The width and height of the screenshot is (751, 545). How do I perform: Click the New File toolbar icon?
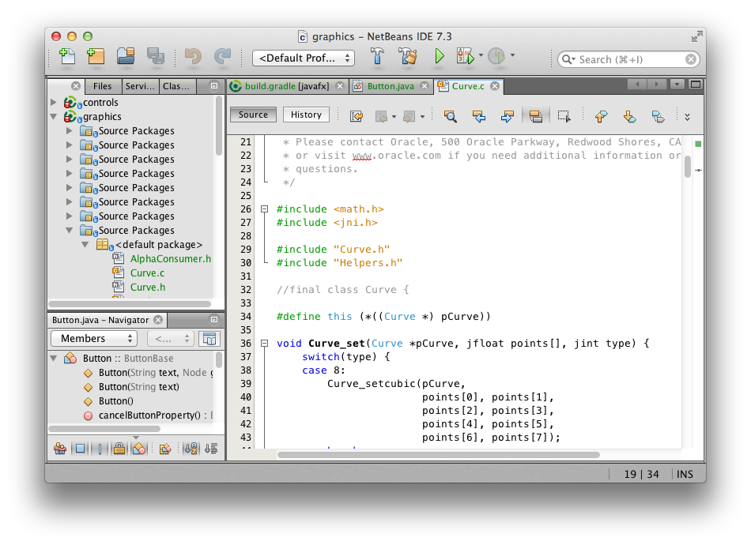tap(67, 56)
